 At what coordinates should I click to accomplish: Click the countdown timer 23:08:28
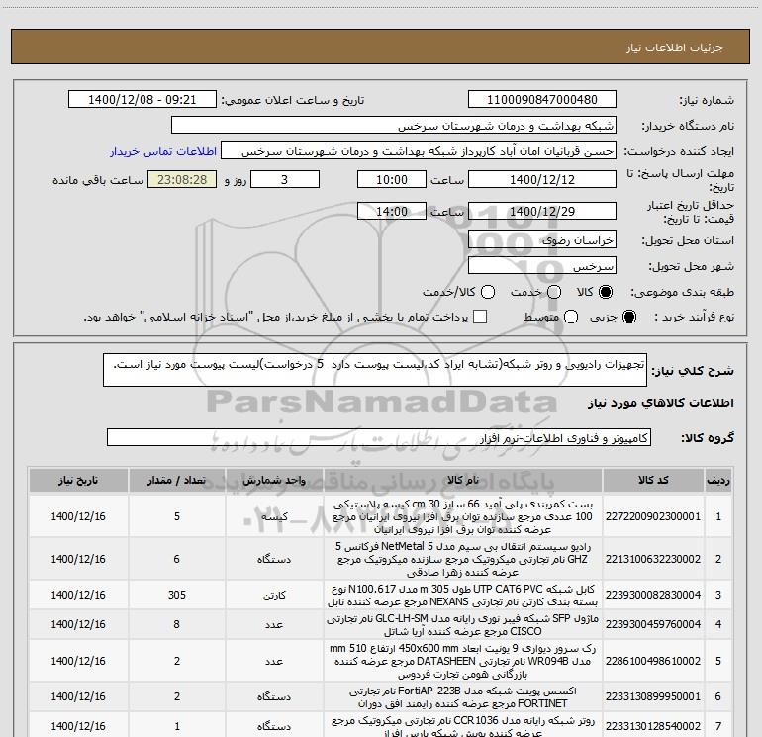pyautogui.click(x=182, y=180)
